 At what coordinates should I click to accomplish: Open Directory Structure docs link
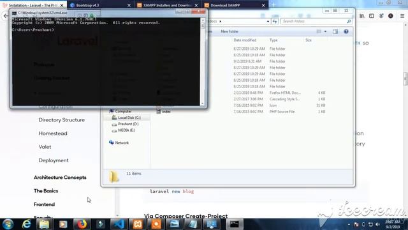coord(62,120)
